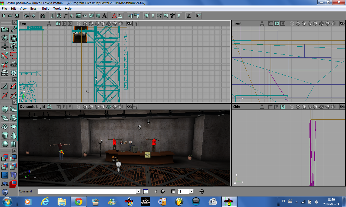Open the Texture browser landscape icon
Screen dimensions: 346x207
pyautogui.click(x=78, y=16)
